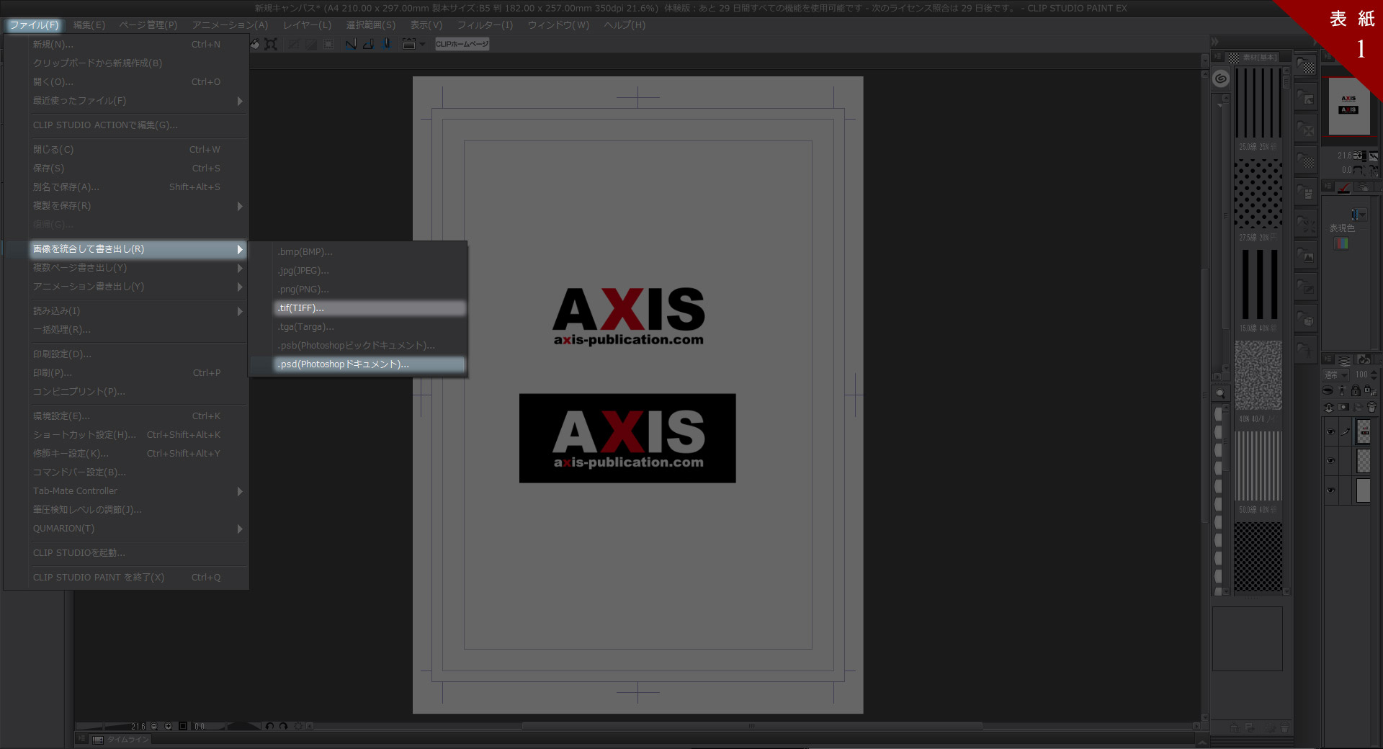Open the first material folder with checker pattern

(x=1306, y=66)
